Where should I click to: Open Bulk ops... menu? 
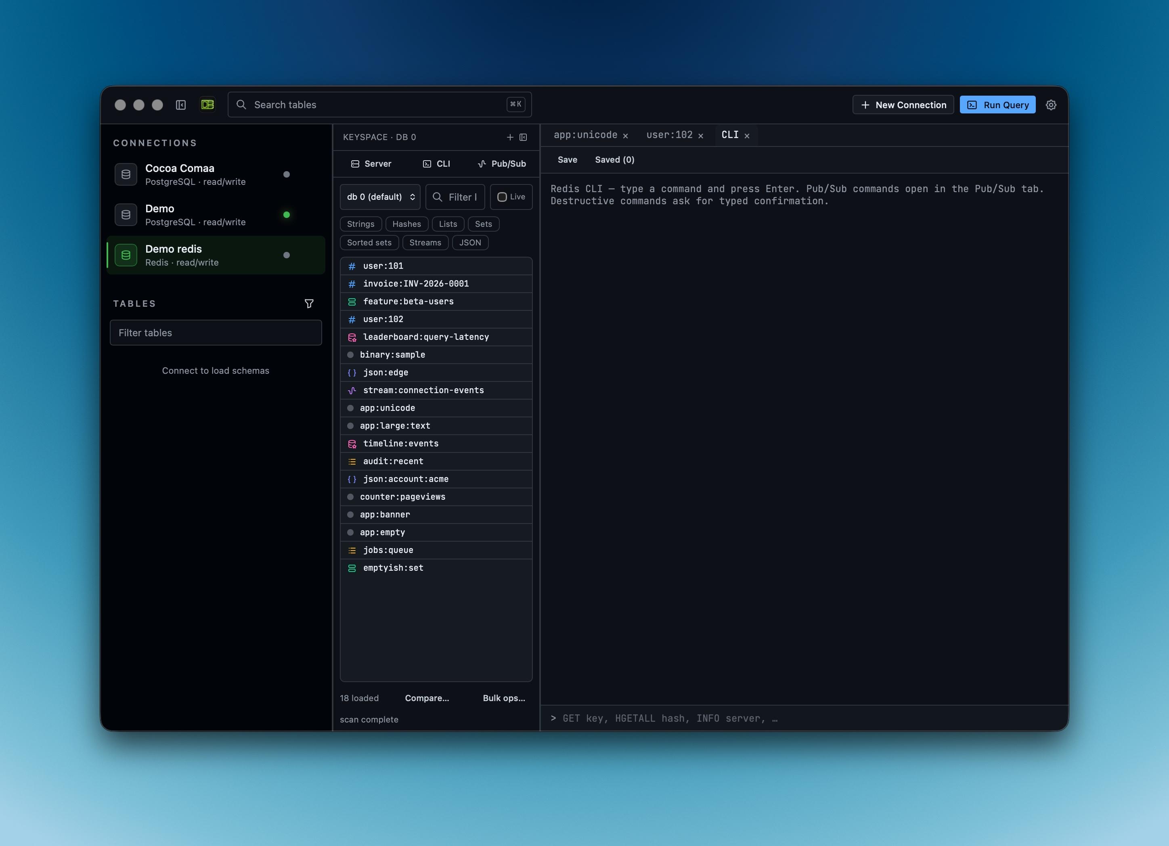pyautogui.click(x=504, y=698)
